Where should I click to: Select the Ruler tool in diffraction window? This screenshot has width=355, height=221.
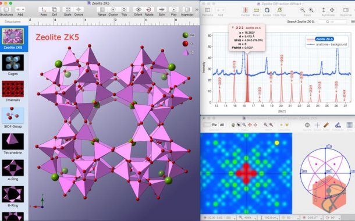click(x=256, y=10)
